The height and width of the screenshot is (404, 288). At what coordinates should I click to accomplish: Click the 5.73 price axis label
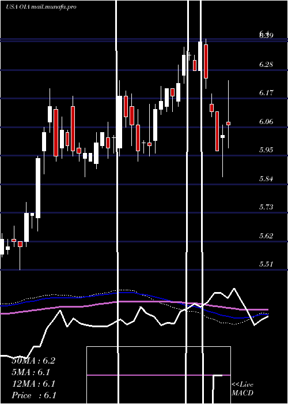(x=266, y=207)
